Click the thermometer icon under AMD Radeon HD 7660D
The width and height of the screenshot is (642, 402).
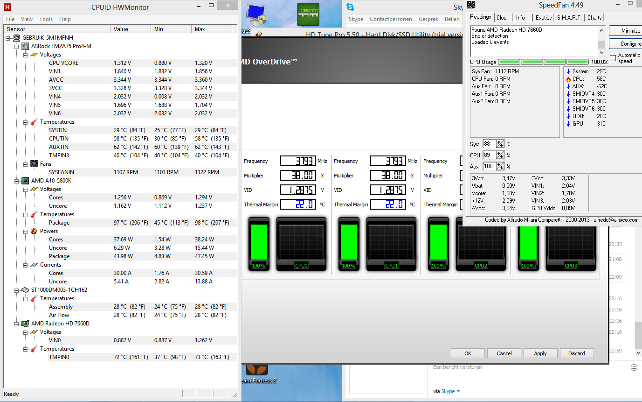coord(34,349)
